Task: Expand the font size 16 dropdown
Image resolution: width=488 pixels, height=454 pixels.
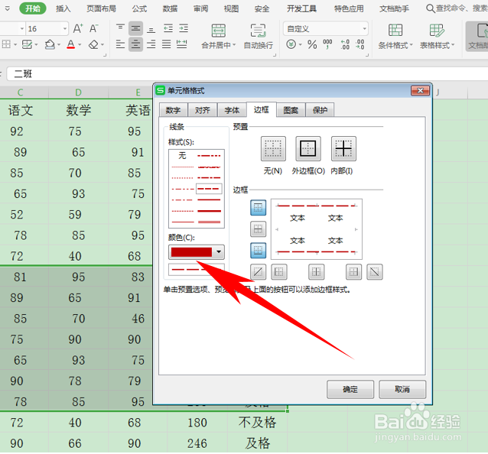Action: [65, 29]
